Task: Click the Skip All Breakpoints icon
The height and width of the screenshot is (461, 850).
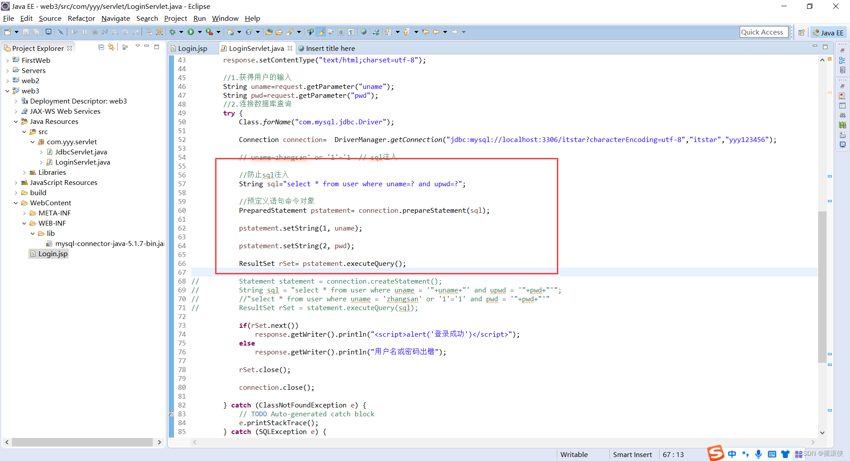Action: point(61,32)
